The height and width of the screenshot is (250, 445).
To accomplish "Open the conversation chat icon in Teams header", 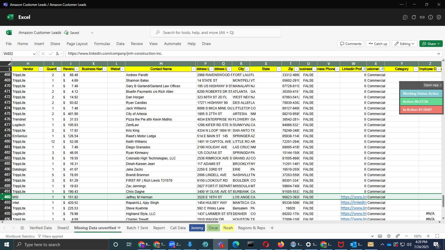I will (x=405, y=17).
